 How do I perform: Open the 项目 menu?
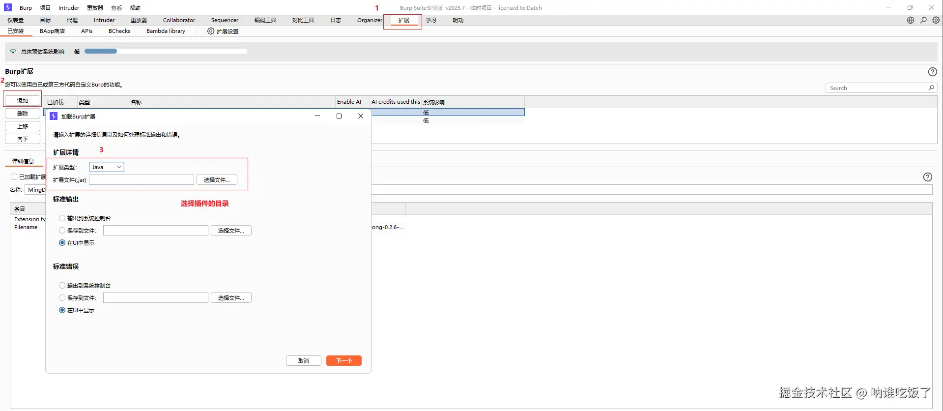tap(45, 8)
